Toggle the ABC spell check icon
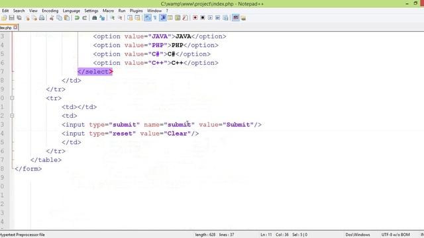This screenshot has height=238, width=424. (x=236, y=18)
